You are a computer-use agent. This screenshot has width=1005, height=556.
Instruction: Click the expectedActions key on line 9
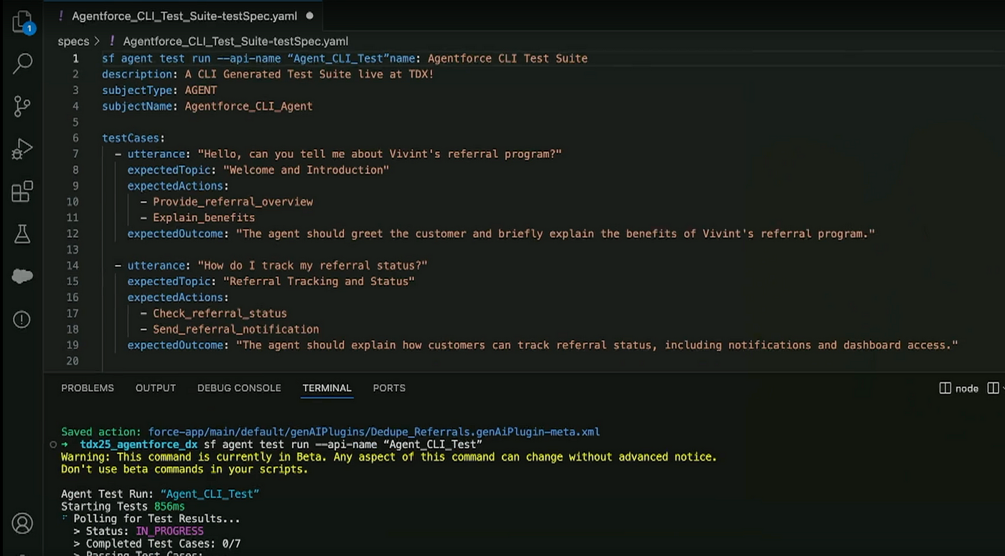click(x=175, y=186)
